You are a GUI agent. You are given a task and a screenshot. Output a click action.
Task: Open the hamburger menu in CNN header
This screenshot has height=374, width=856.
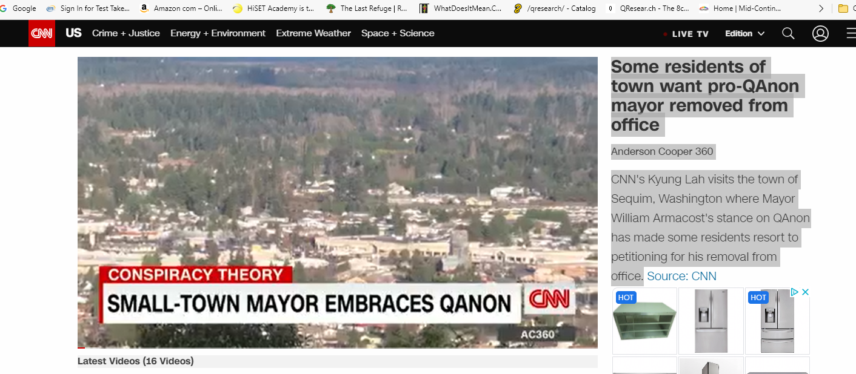851,33
